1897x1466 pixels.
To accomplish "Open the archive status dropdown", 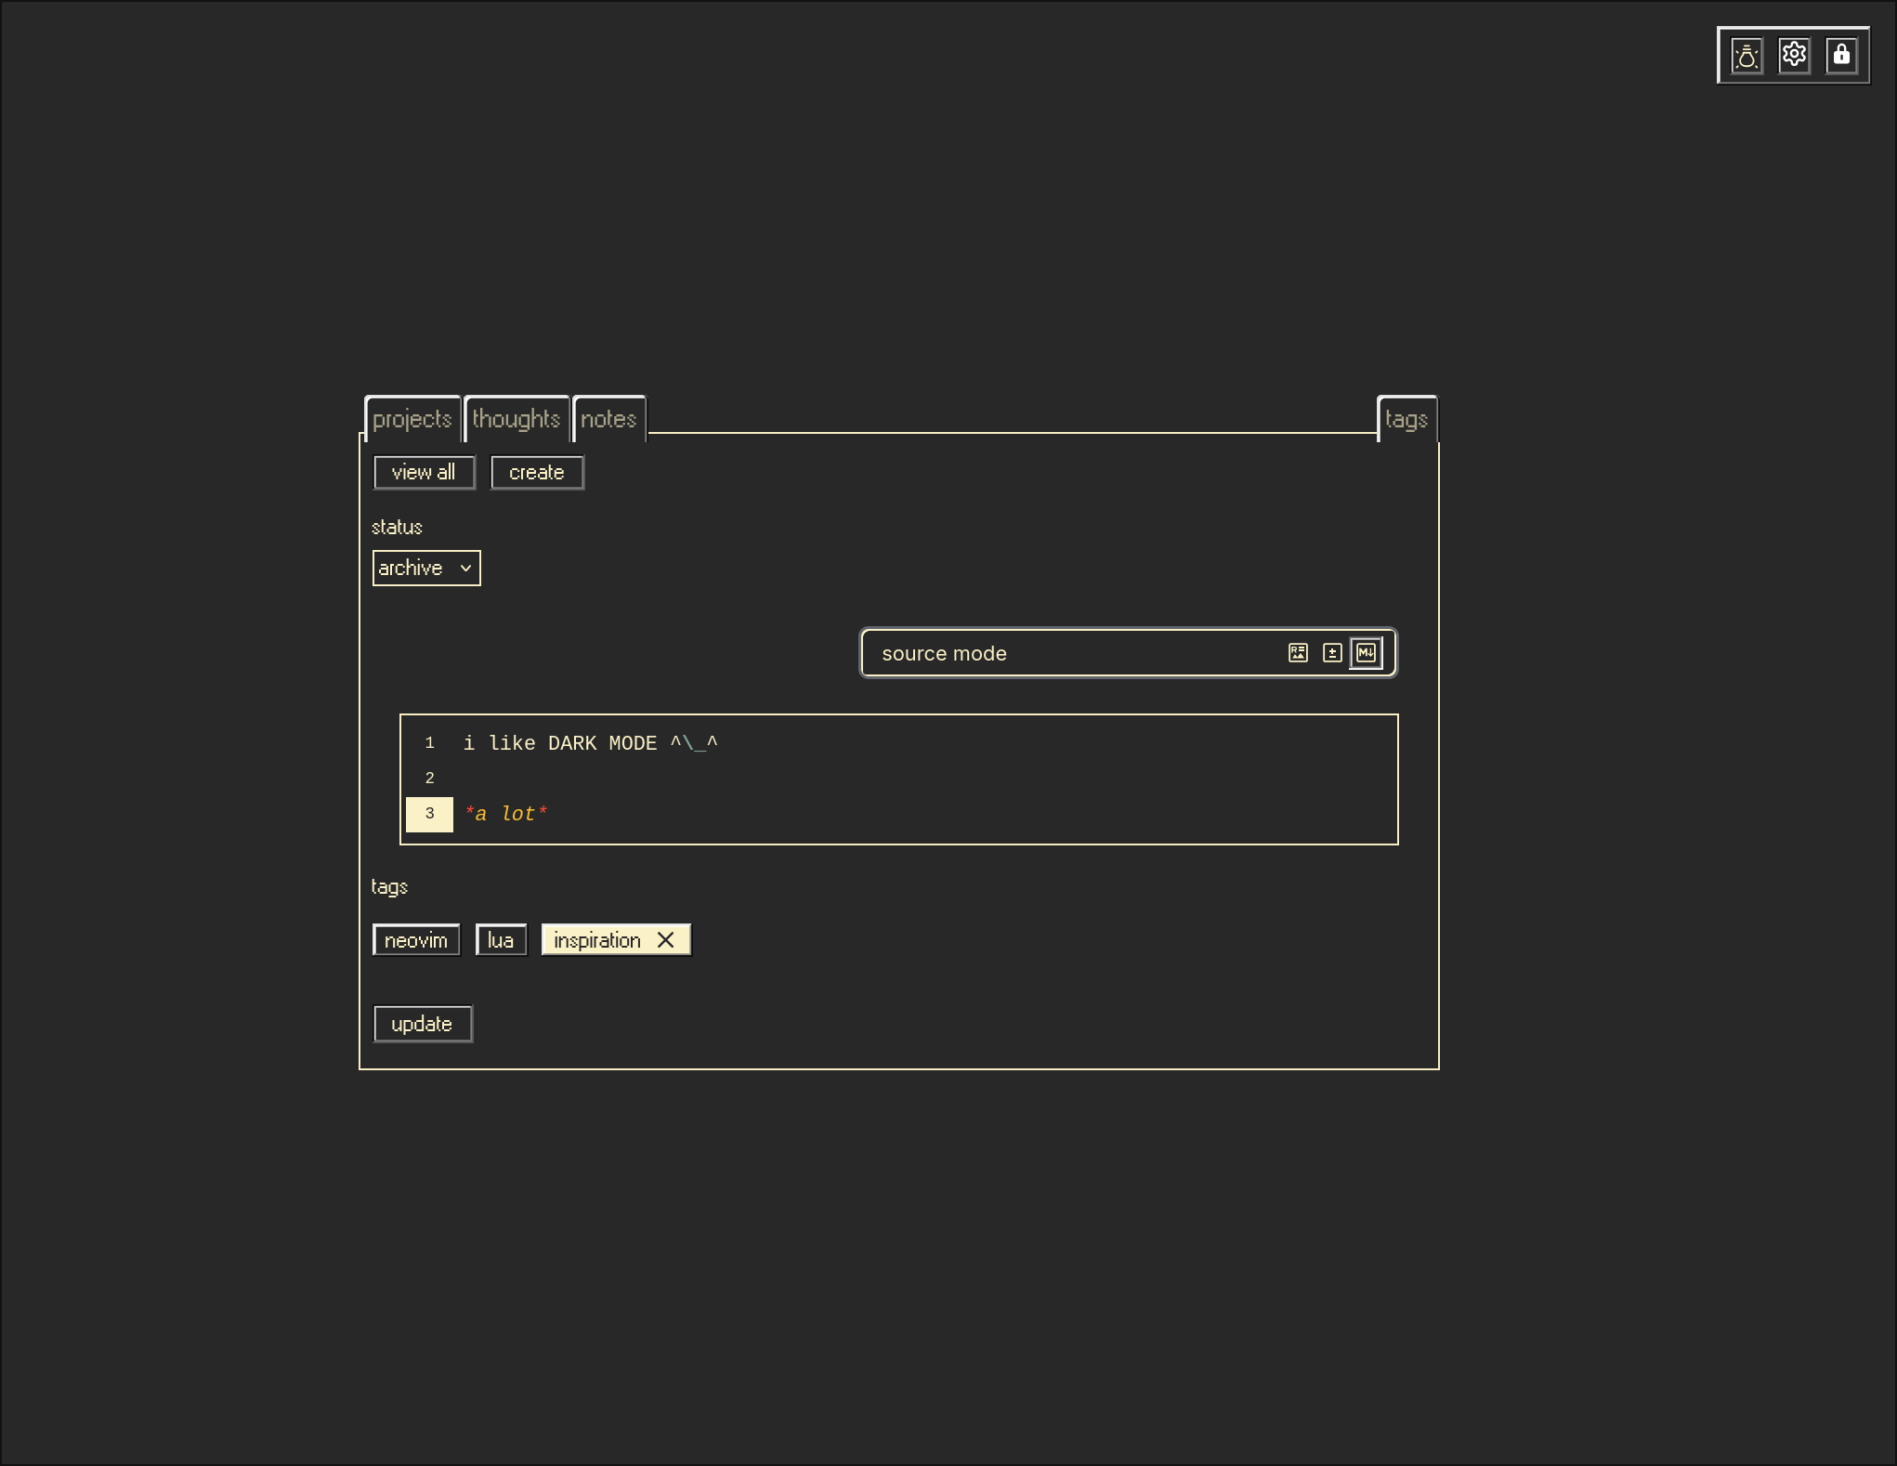I will [414, 569].
